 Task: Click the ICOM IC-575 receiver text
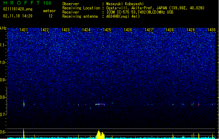pos(140,12)
